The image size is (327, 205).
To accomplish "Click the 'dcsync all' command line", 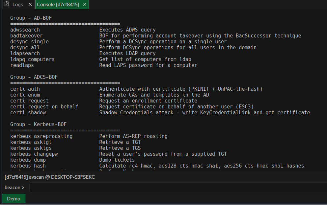I will [25, 47].
